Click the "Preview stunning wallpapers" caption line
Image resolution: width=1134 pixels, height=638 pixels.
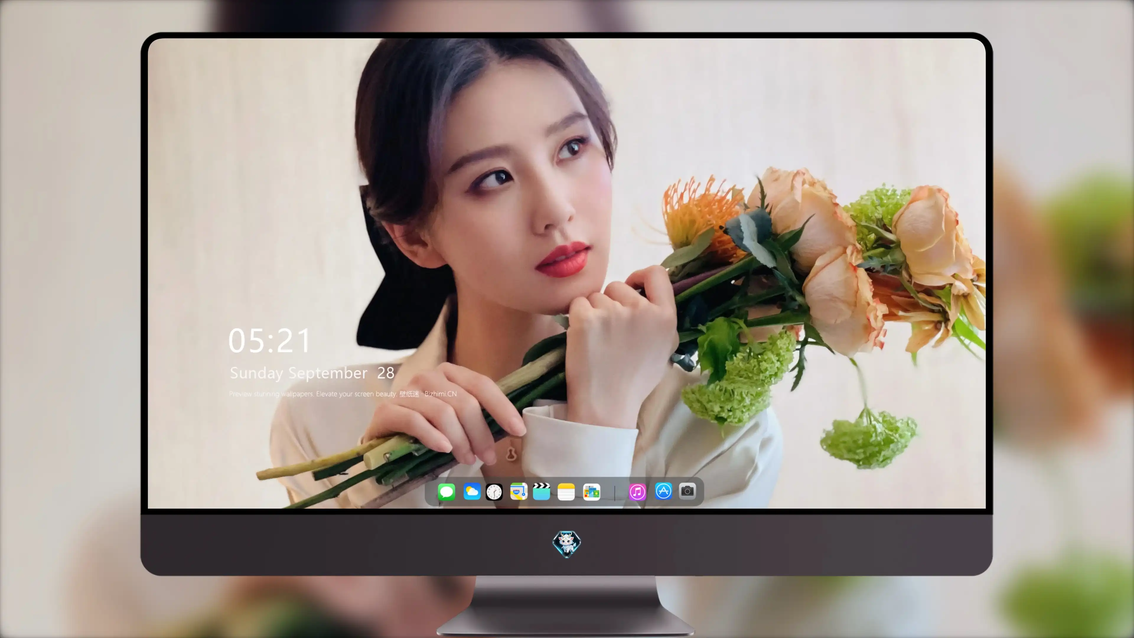343,394
